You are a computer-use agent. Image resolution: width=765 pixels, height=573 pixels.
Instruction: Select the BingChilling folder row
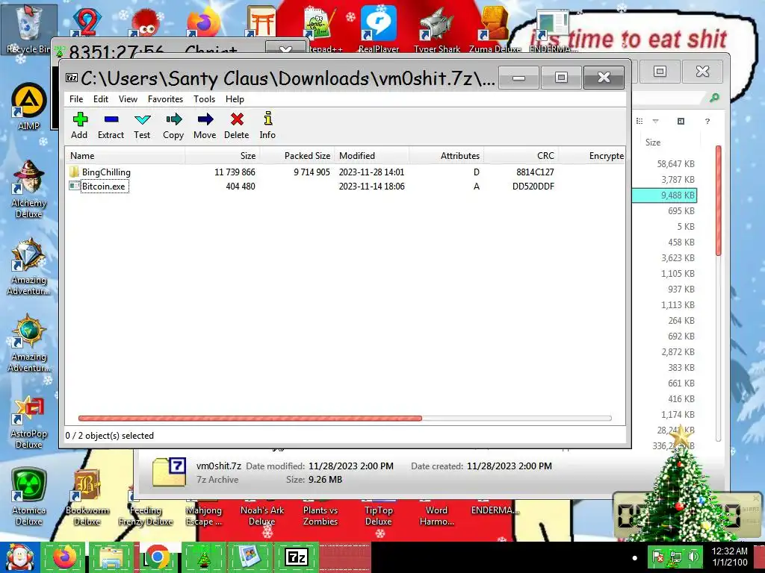[x=345, y=172]
